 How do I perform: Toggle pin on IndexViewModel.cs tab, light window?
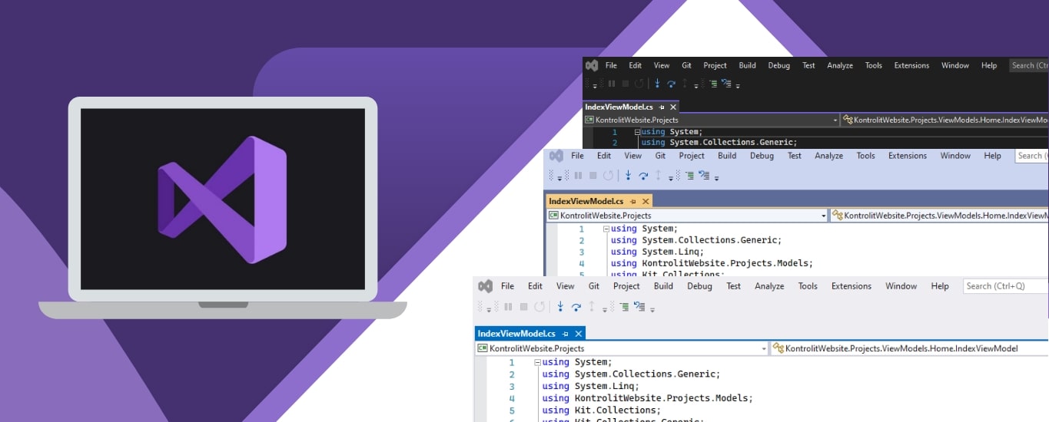coord(565,334)
